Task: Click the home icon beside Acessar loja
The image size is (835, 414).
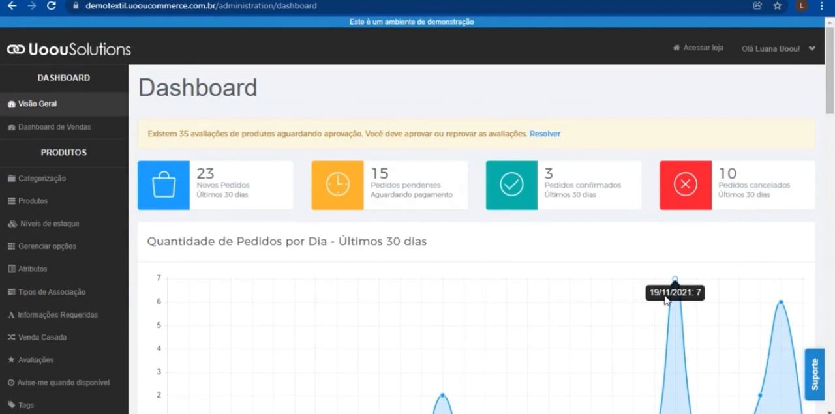Action: pyautogui.click(x=676, y=48)
